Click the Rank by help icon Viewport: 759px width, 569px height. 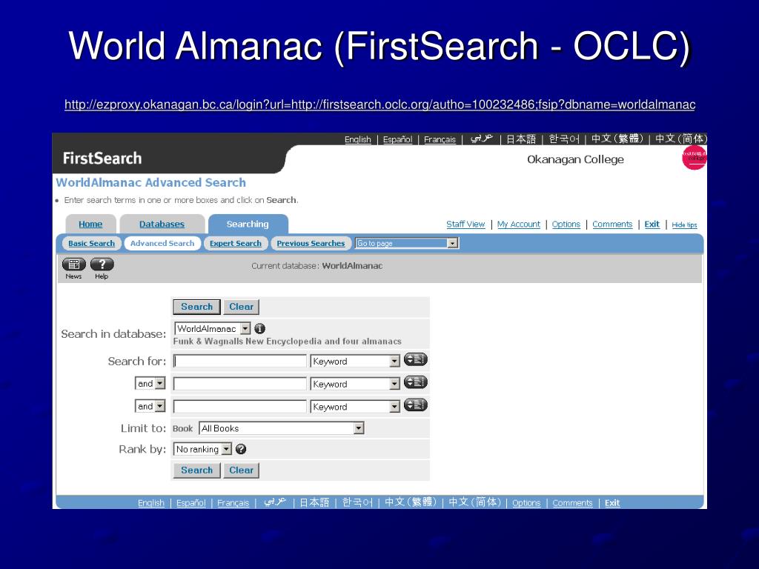[x=241, y=449]
